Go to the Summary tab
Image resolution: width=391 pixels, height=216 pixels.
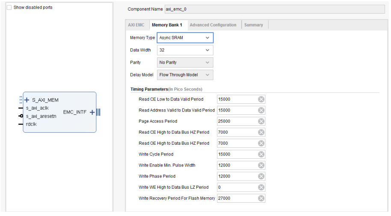[x=253, y=25]
